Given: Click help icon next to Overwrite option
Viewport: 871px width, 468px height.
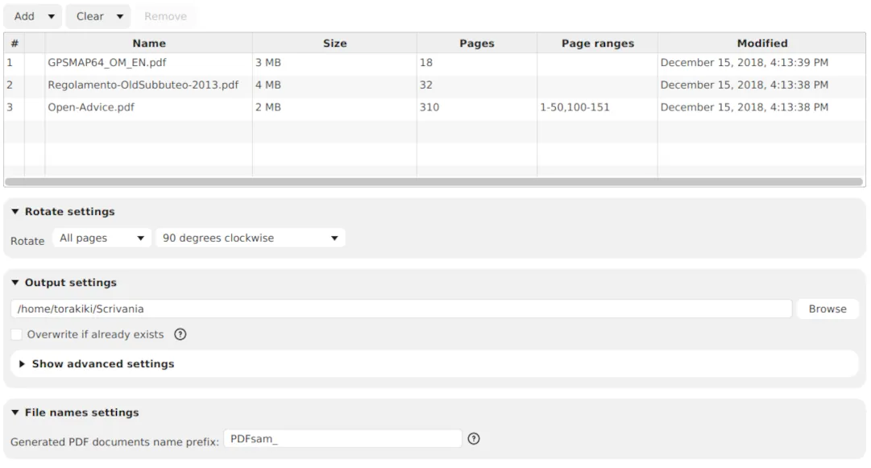Looking at the screenshot, I should (x=180, y=334).
